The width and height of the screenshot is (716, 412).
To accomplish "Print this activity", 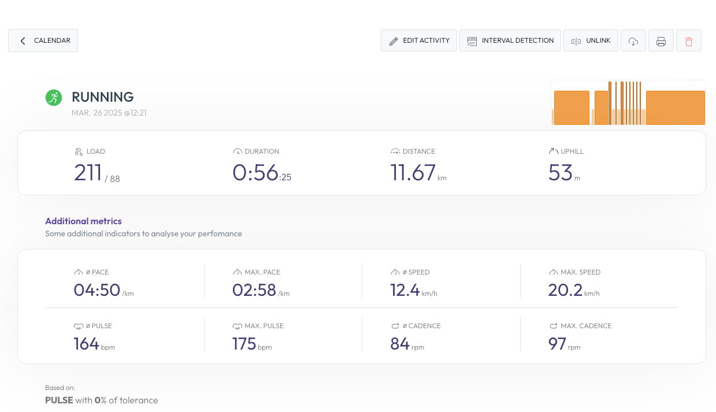I will click(x=661, y=41).
